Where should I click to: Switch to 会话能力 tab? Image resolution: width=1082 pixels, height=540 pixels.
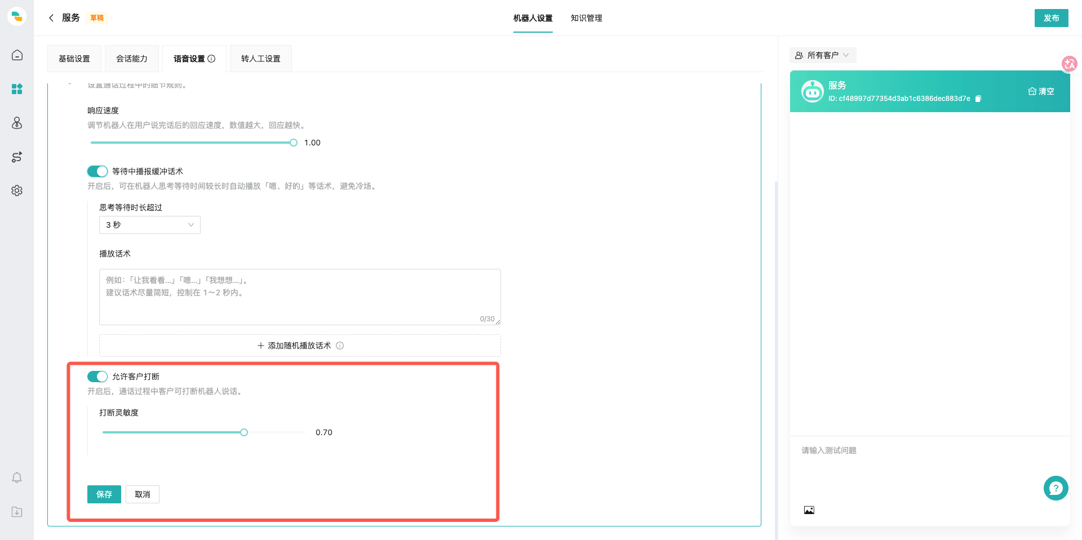pyautogui.click(x=132, y=59)
